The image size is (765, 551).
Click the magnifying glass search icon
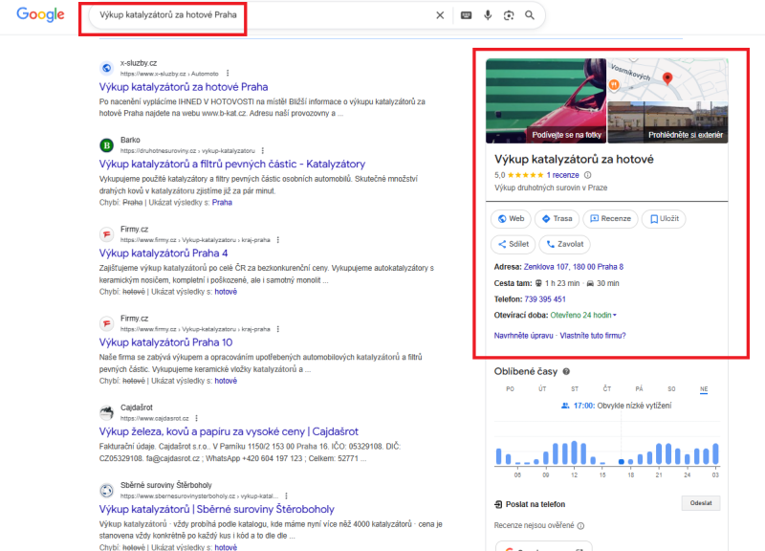point(530,15)
